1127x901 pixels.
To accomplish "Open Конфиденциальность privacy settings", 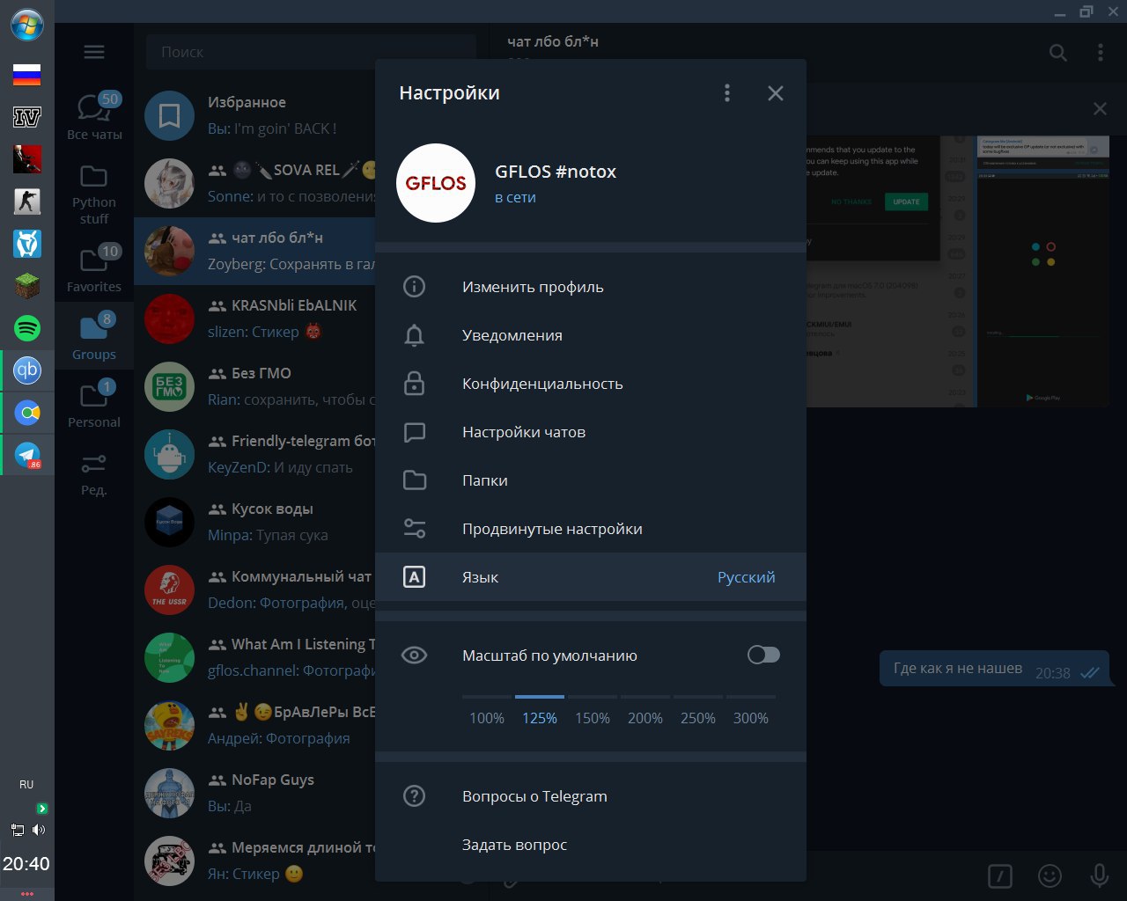I will click(591, 384).
